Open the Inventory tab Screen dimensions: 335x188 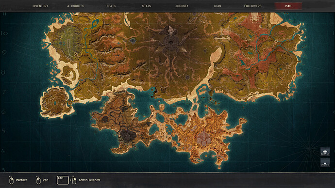[40, 6]
